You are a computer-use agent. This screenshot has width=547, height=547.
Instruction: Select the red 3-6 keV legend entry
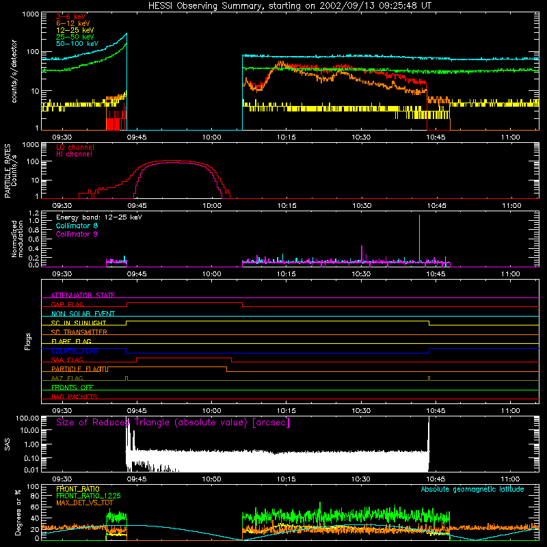coord(71,16)
